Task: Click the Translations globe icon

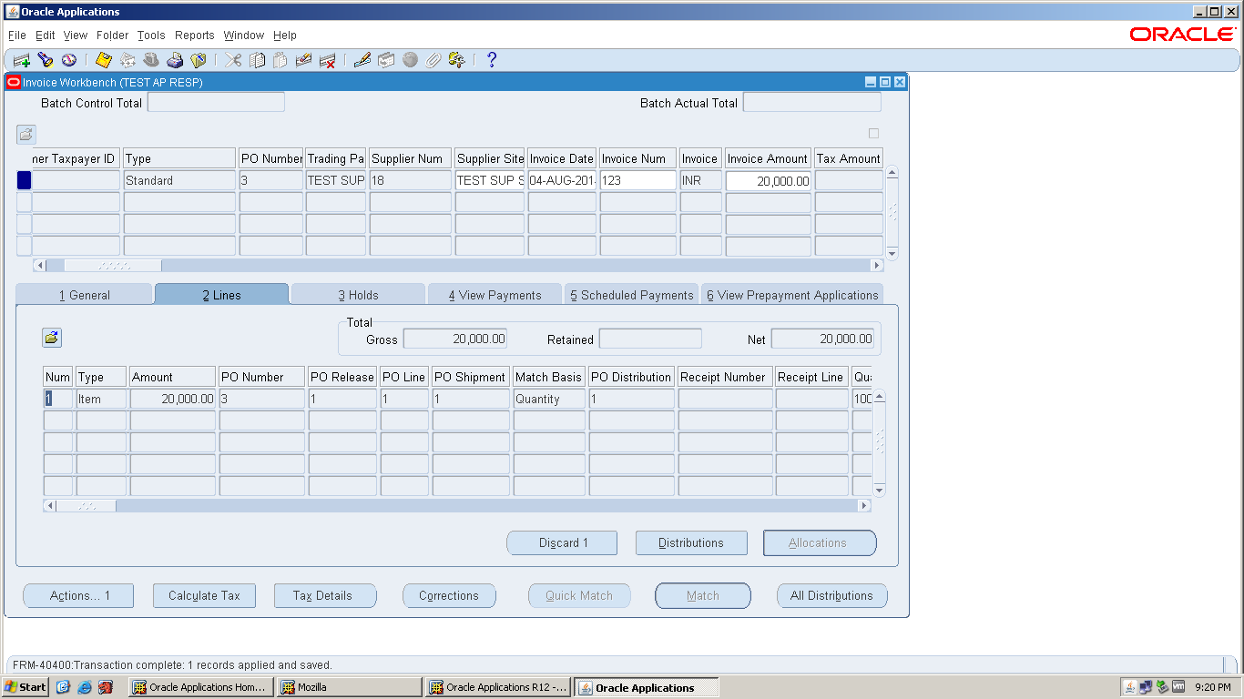Action: 410,60
